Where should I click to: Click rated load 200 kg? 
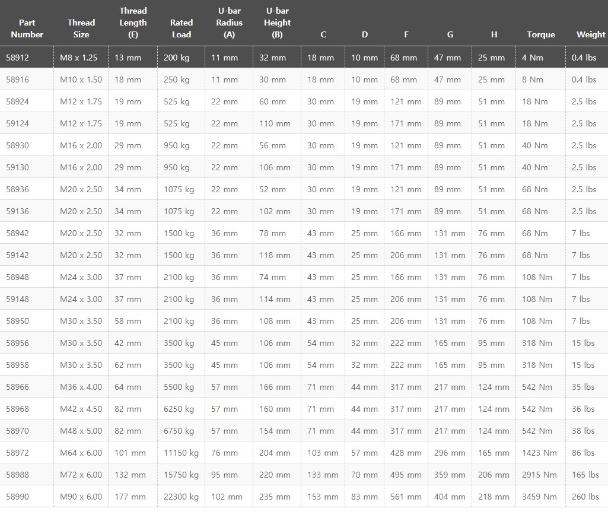tap(176, 58)
